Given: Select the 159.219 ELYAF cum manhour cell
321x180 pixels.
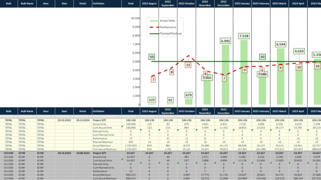Looking at the screenshot, I should click(279, 178).
